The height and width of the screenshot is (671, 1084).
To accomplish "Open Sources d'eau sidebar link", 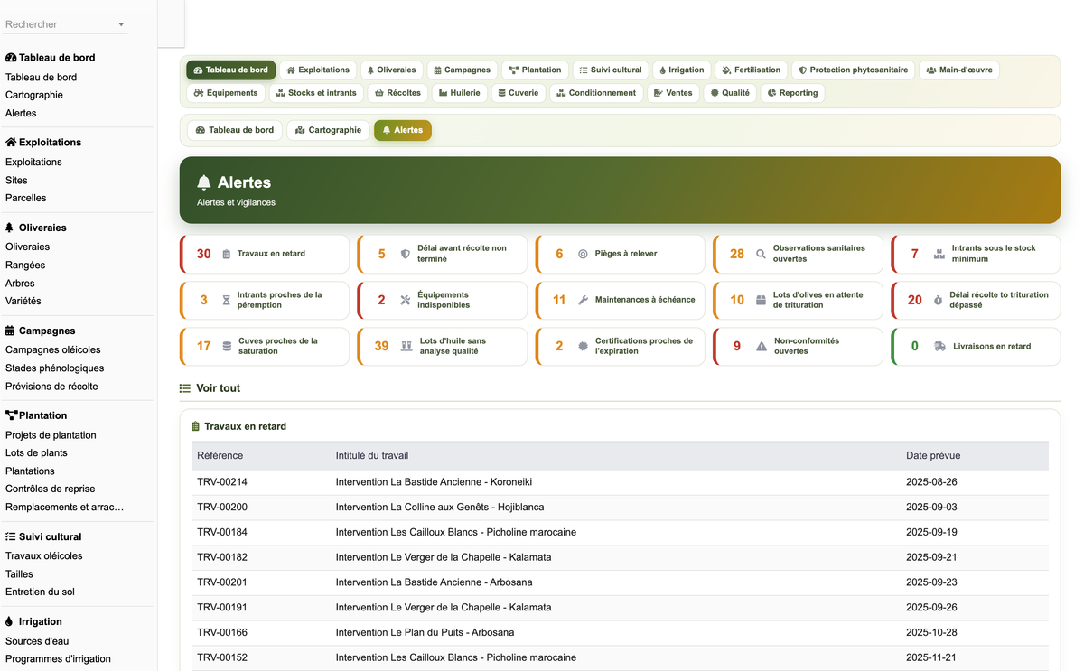I will [37, 641].
